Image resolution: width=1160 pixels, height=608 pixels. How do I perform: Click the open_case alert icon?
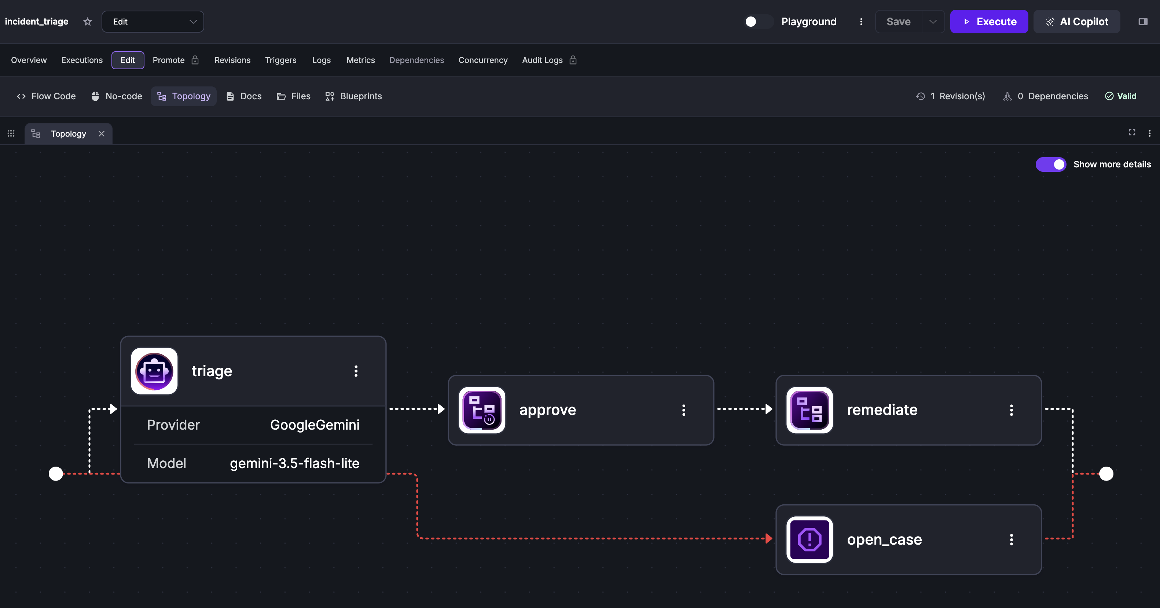(810, 540)
